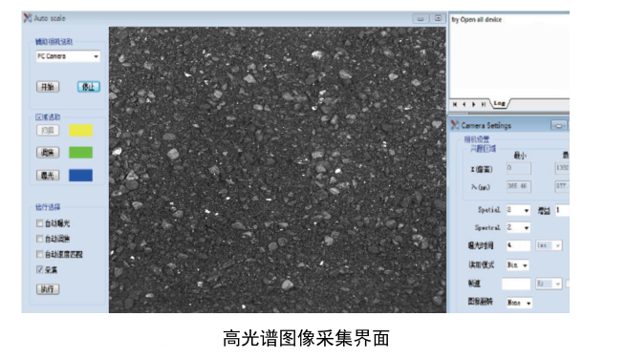Open the Spatial binning dropdown
This screenshot has width=626, height=359.
(519, 210)
